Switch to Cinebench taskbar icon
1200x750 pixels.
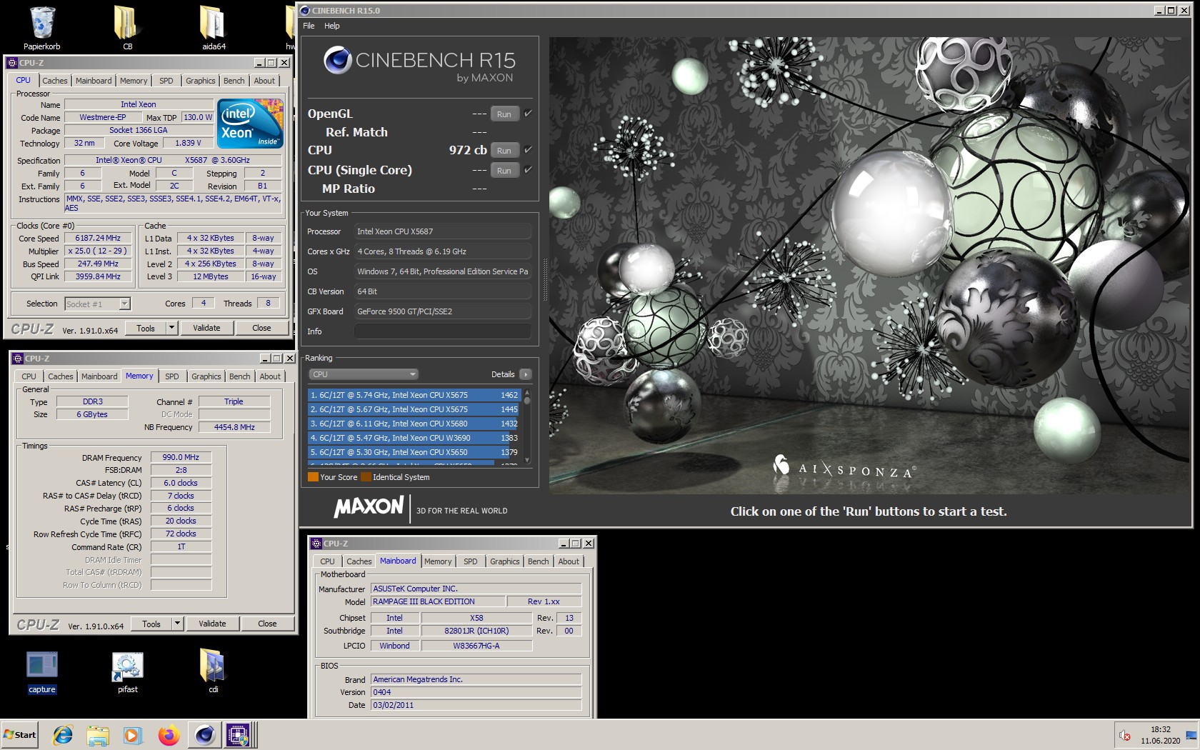point(205,734)
